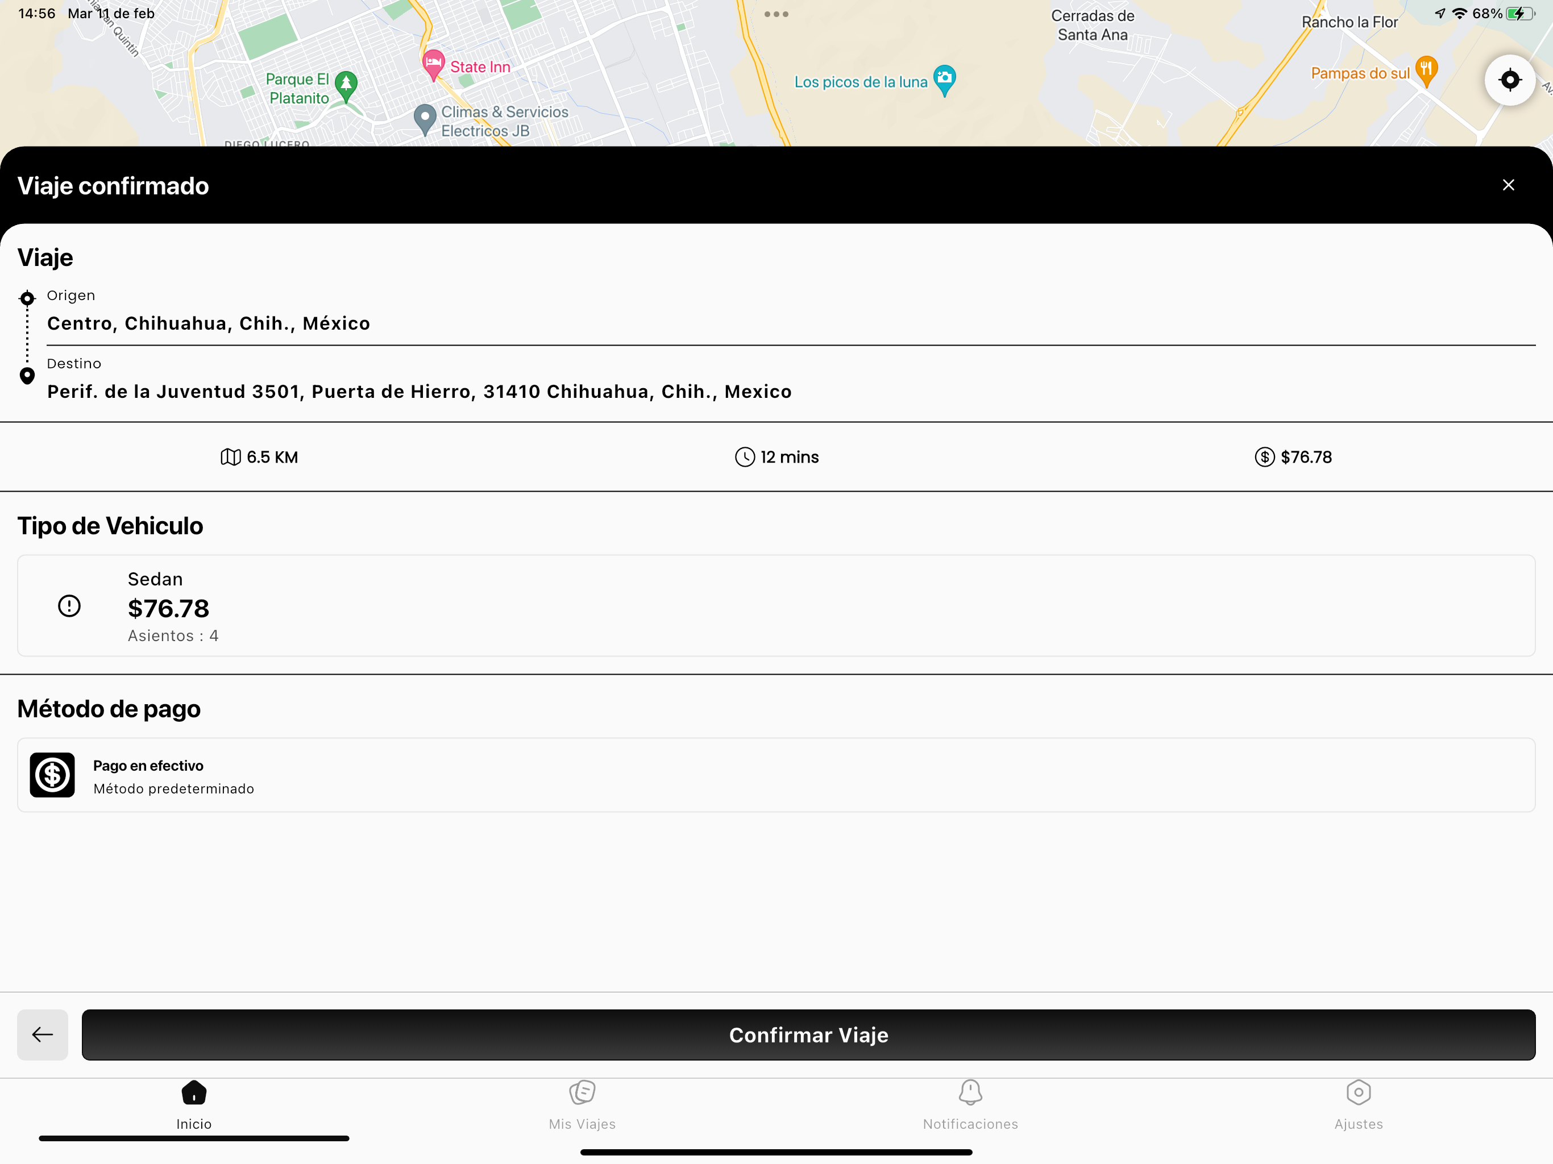Tap the origin address Centro, Chihuahua
Screen dimensions: 1553x1164
(209, 323)
